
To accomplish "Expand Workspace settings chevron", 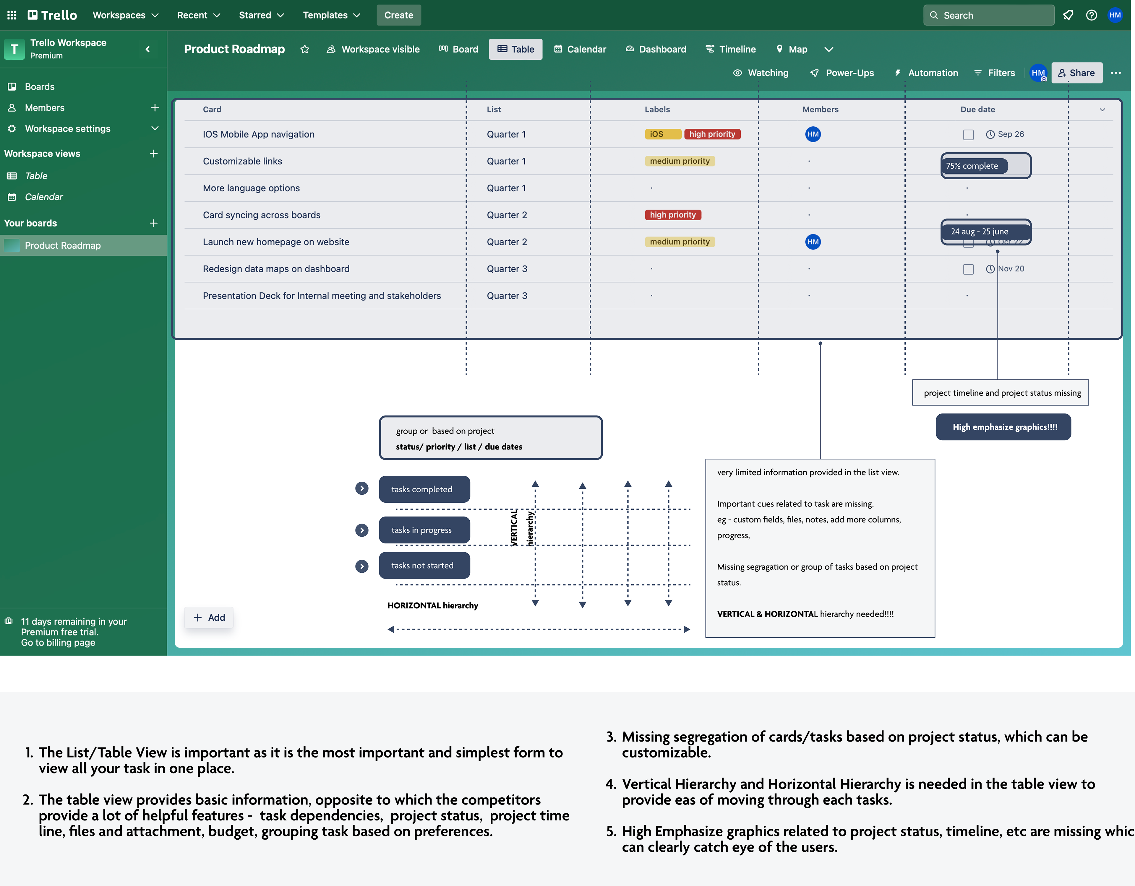I will click(154, 128).
